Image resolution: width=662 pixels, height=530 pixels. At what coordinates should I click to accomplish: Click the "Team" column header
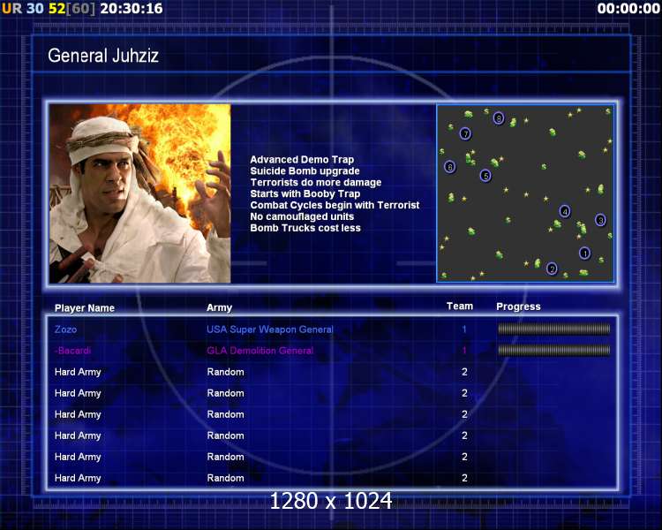(460, 307)
